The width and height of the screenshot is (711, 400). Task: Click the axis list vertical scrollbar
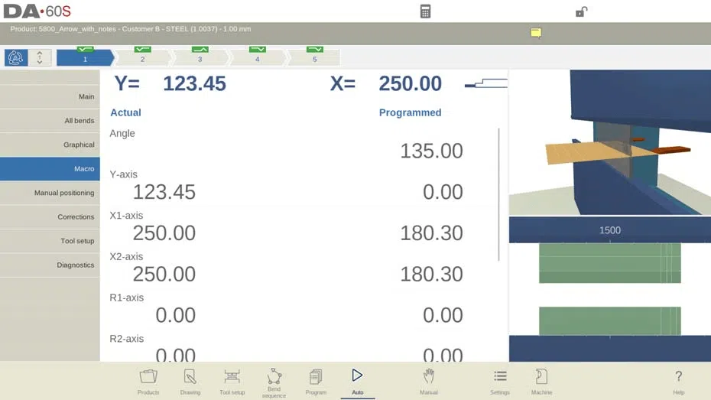[x=498, y=194]
